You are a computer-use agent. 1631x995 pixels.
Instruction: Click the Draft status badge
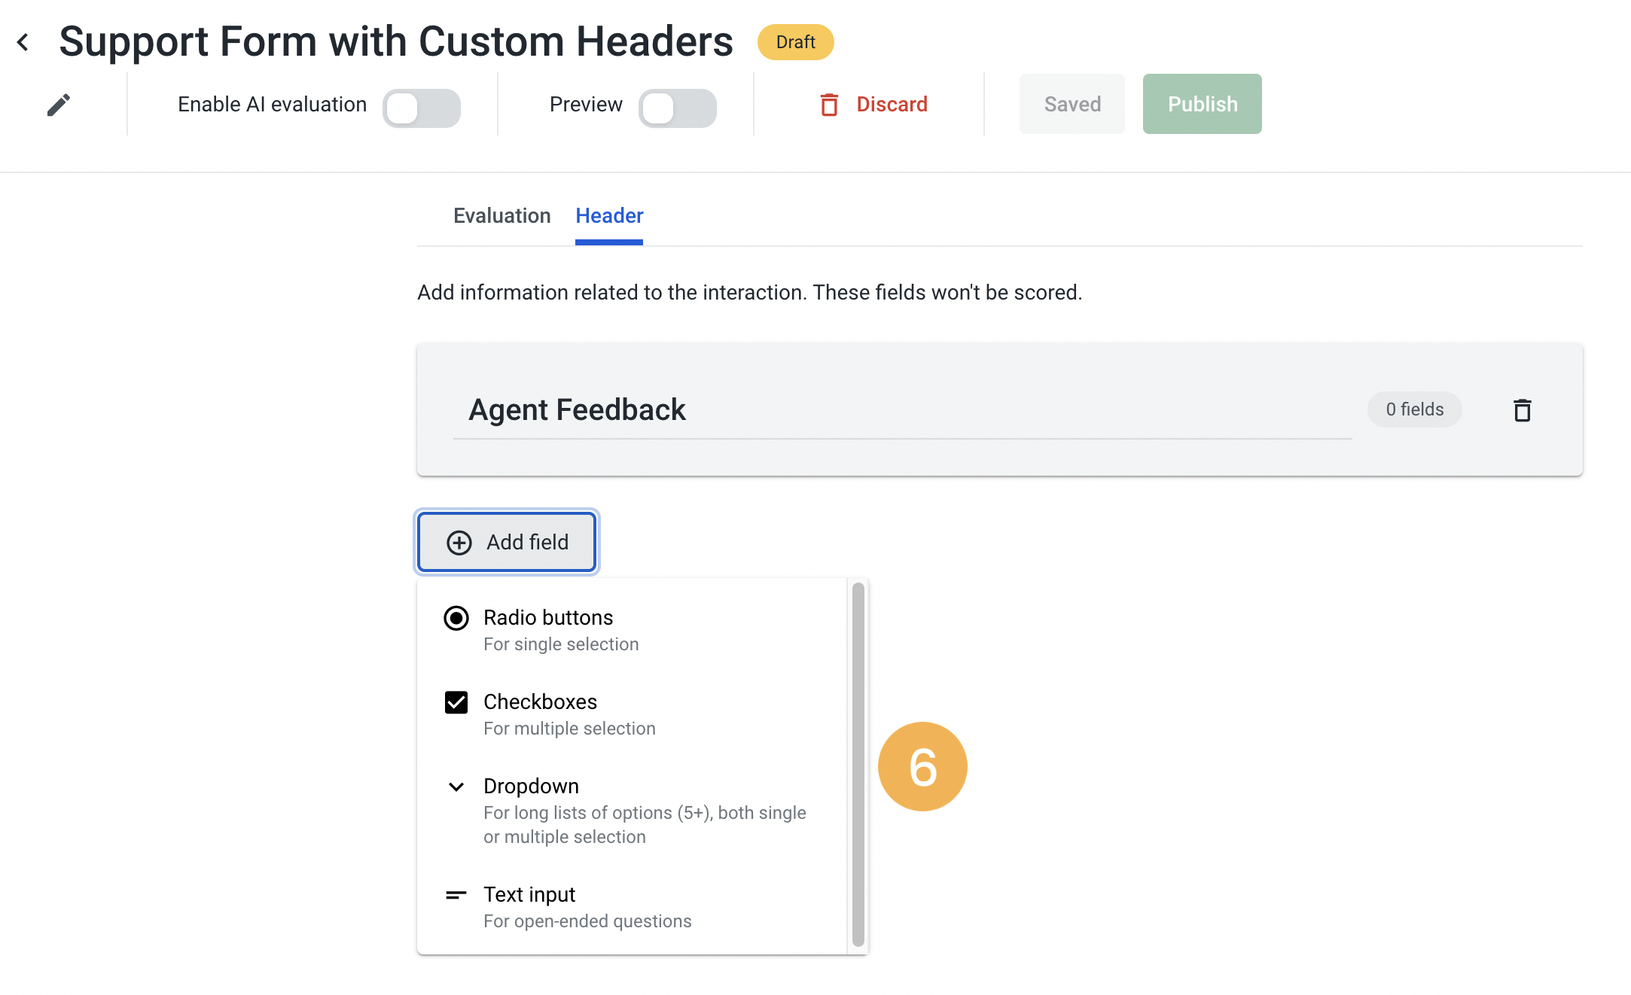coord(796,42)
